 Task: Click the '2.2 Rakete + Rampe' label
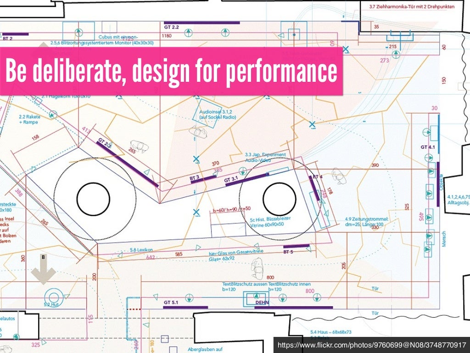(x=29, y=120)
